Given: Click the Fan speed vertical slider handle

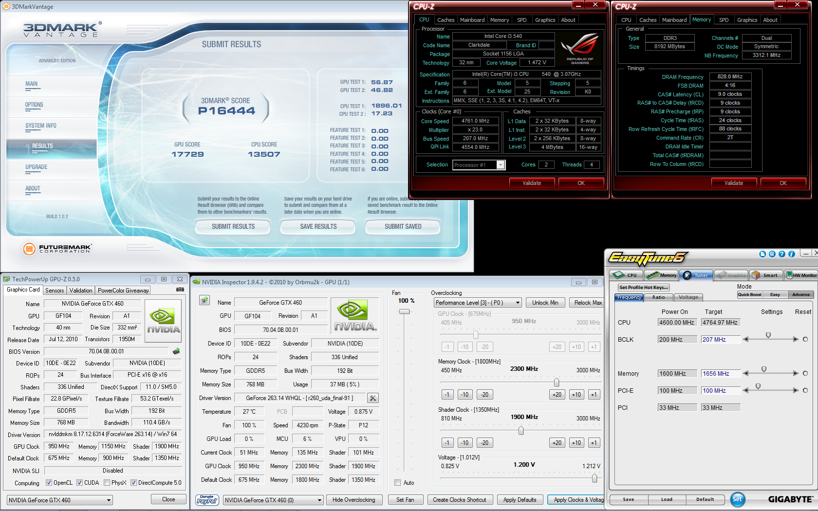Looking at the screenshot, I should click(x=404, y=311).
